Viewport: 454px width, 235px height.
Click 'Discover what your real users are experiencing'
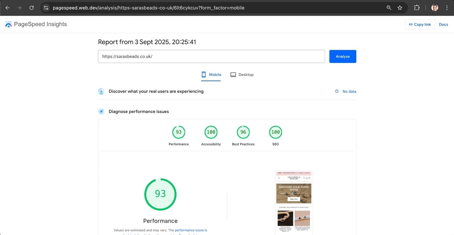point(156,91)
